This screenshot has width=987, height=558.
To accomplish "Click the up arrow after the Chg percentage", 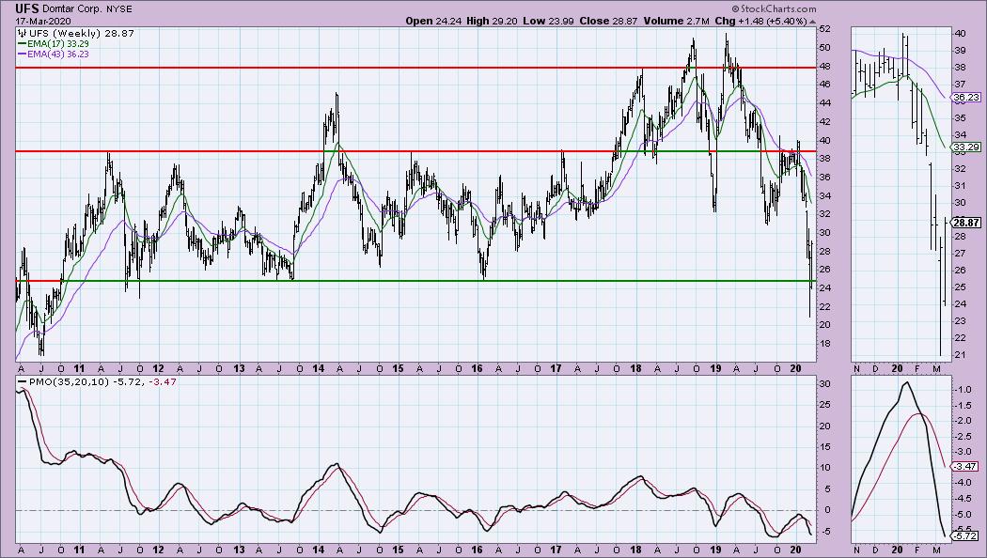I will 812,21.
